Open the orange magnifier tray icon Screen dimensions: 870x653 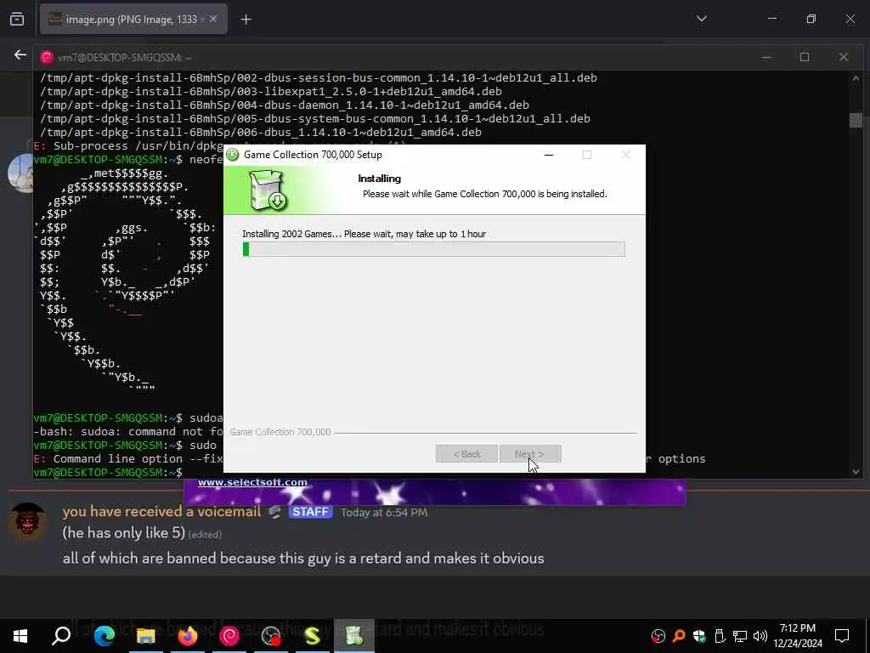click(x=679, y=636)
